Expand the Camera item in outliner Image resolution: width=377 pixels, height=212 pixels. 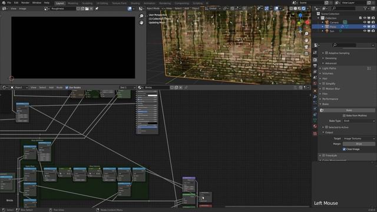point(323,22)
